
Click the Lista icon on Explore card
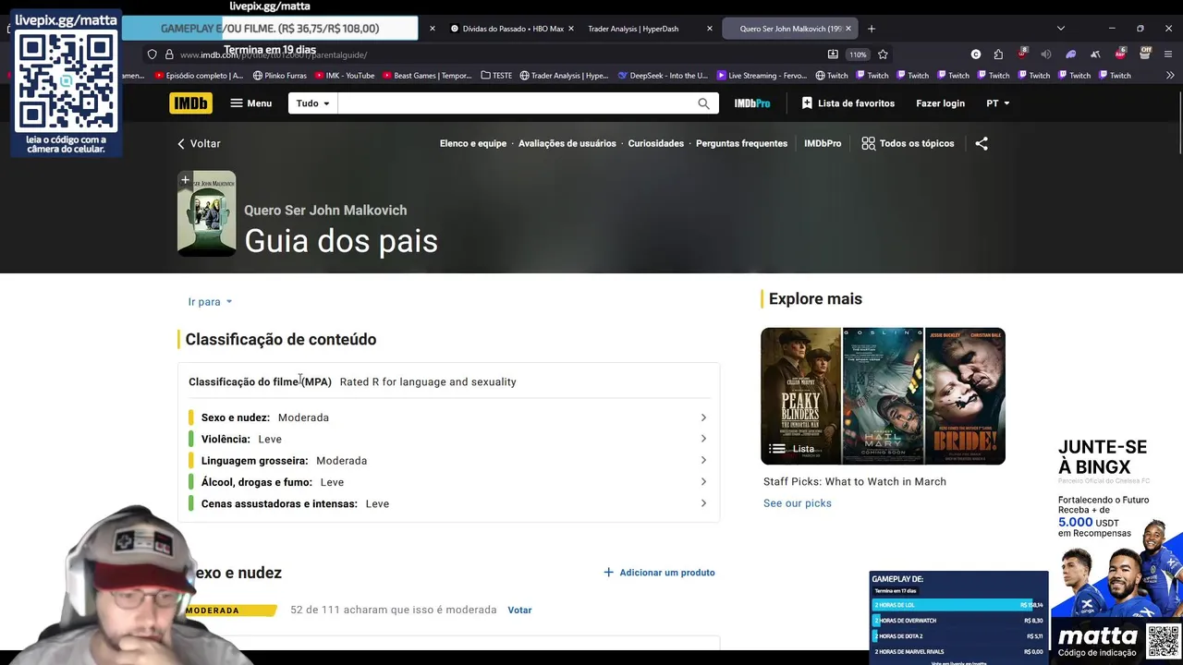click(777, 449)
